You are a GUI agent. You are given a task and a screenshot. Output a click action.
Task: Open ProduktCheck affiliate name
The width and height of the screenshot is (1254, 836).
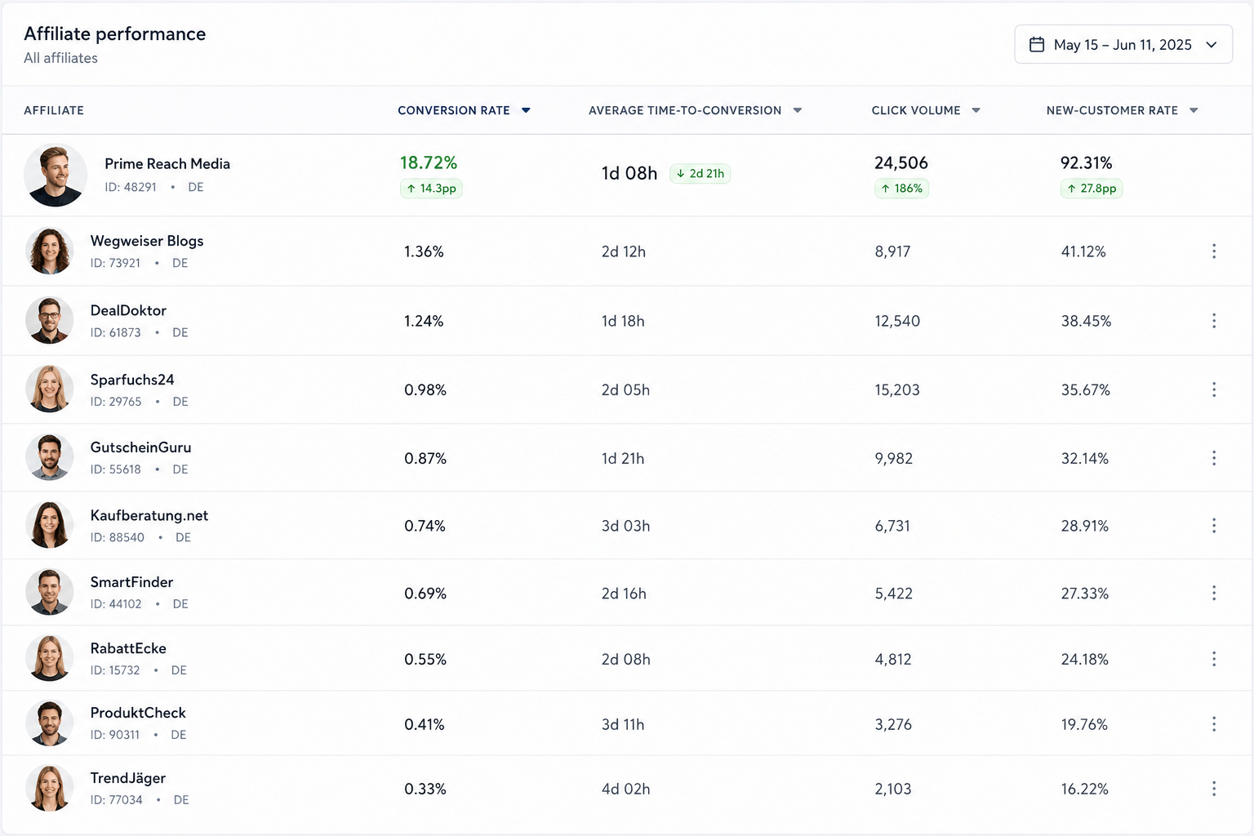click(x=138, y=713)
